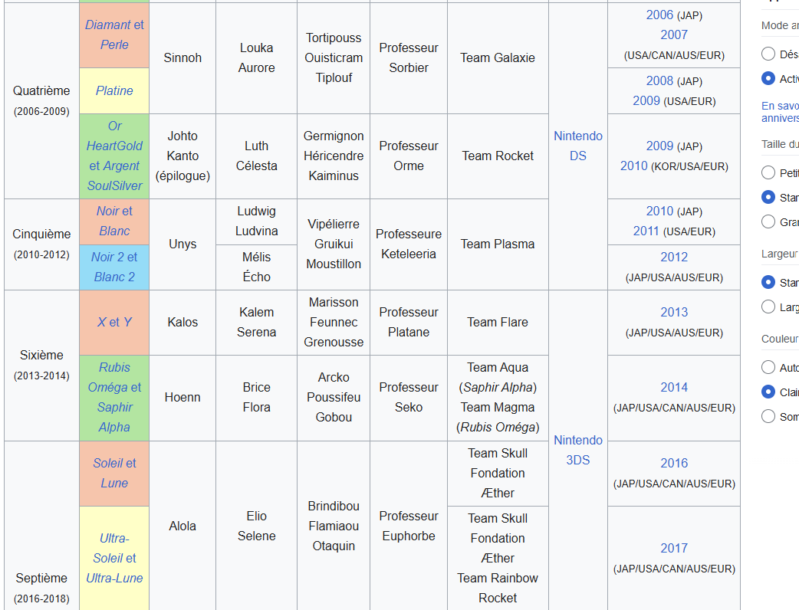Open the 2012 year link
The height and width of the screenshot is (610, 799).
point(674,257)
